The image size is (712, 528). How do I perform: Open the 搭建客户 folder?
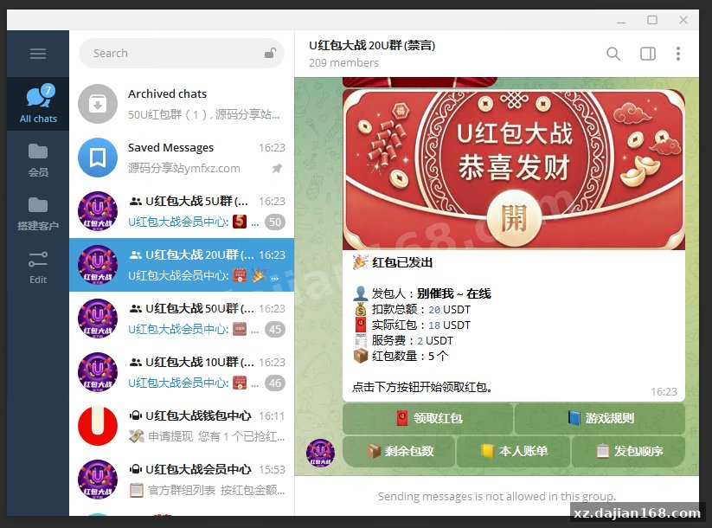(x=38, y=213)
